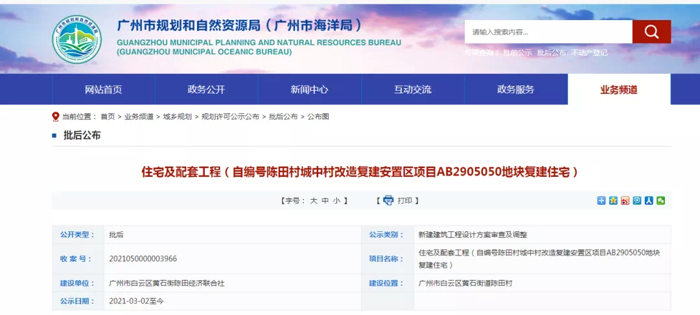Type in the 请输入搜索内容 search box
The width and height of the screenshot is (700, 315).
(x=548, y=32)
